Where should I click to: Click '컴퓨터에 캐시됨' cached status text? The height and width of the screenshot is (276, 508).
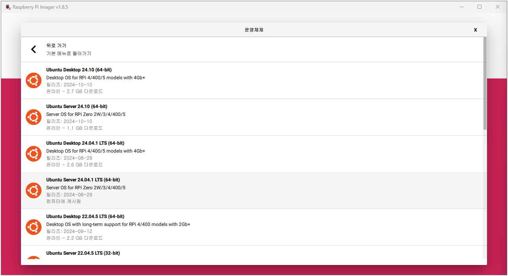[64, 201]
